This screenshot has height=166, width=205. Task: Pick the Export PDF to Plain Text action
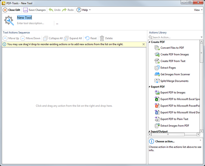(174, 119)
